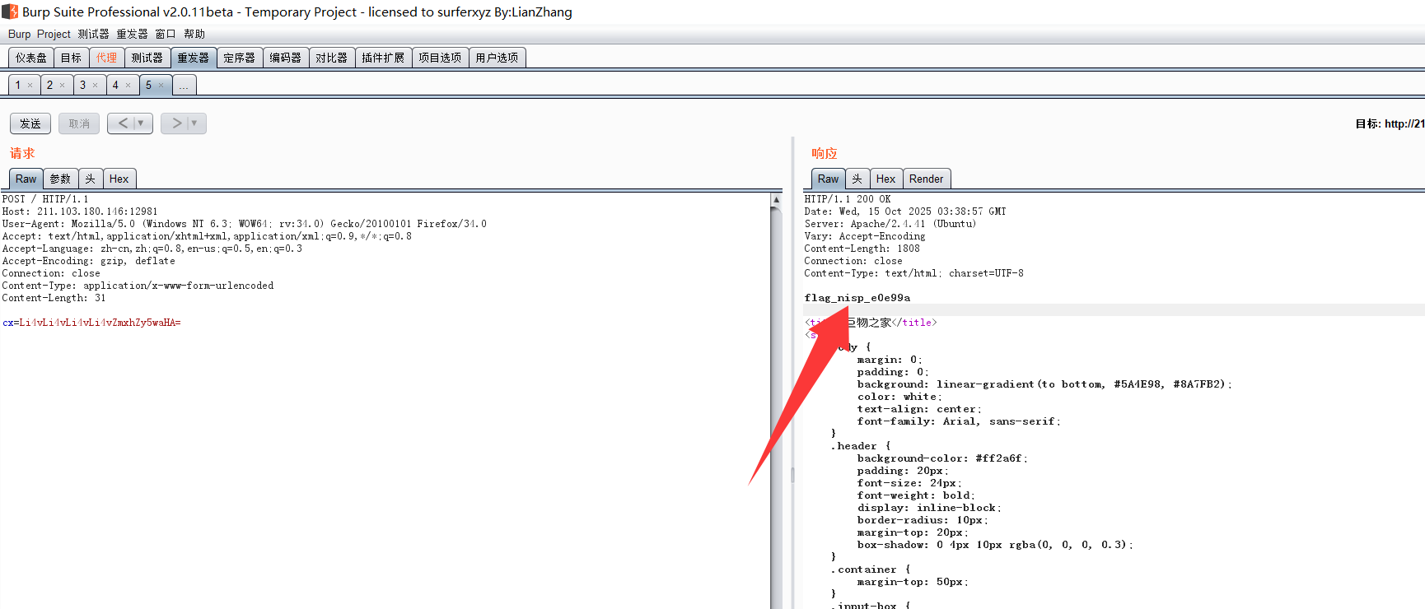Select the request Raw tab
1425x609 pixels.
coord(26,179)
